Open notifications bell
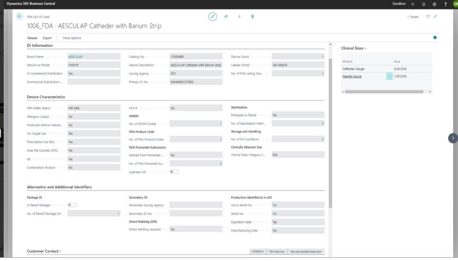The width and height of the screenshot is (458, 261). pyautogui.click(x=424, y=4)
